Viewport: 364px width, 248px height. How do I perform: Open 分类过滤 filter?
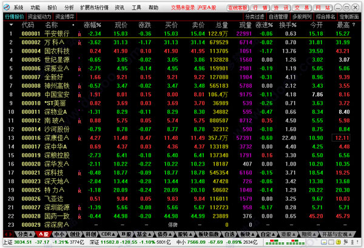(x=255, y=17)
